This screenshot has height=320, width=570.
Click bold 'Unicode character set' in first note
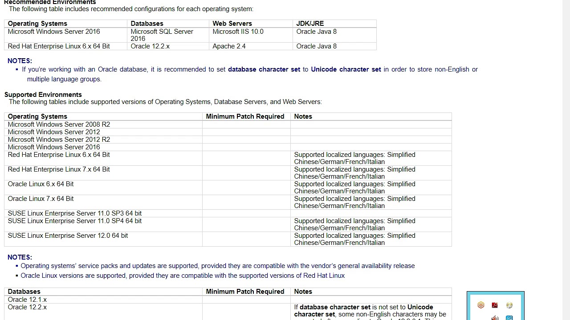point(346,69)
